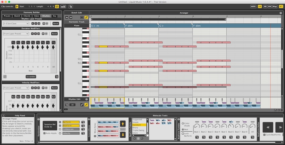Open the Chords tab

[x=27, y=16]
